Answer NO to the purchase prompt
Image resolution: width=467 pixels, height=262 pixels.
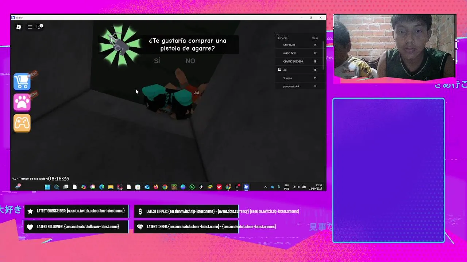click(x=190, y=61)
